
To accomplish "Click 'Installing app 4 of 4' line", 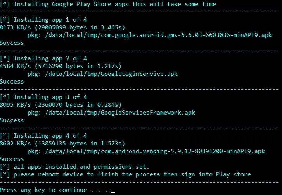I will [43, 136].
